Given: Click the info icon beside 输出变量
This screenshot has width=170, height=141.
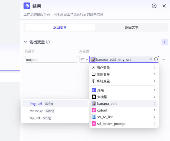Looking at the screenshot, I should click(48, 42).
